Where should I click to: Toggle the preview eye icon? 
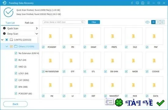pos(147,22)
